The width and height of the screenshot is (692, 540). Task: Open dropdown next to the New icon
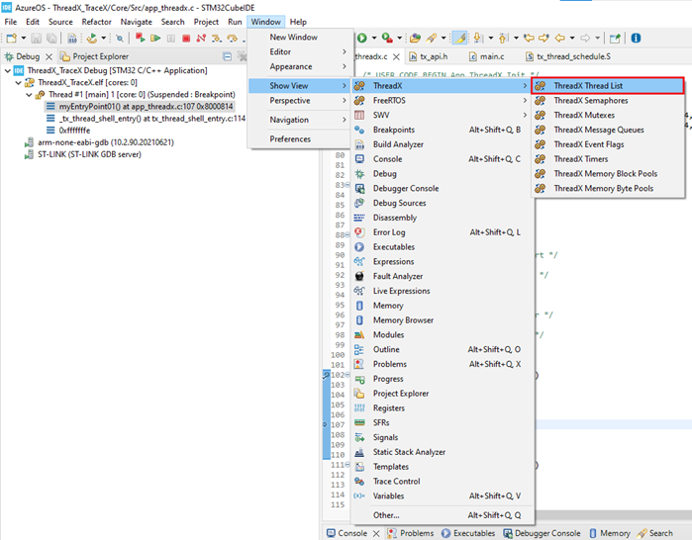coord(24,39)
